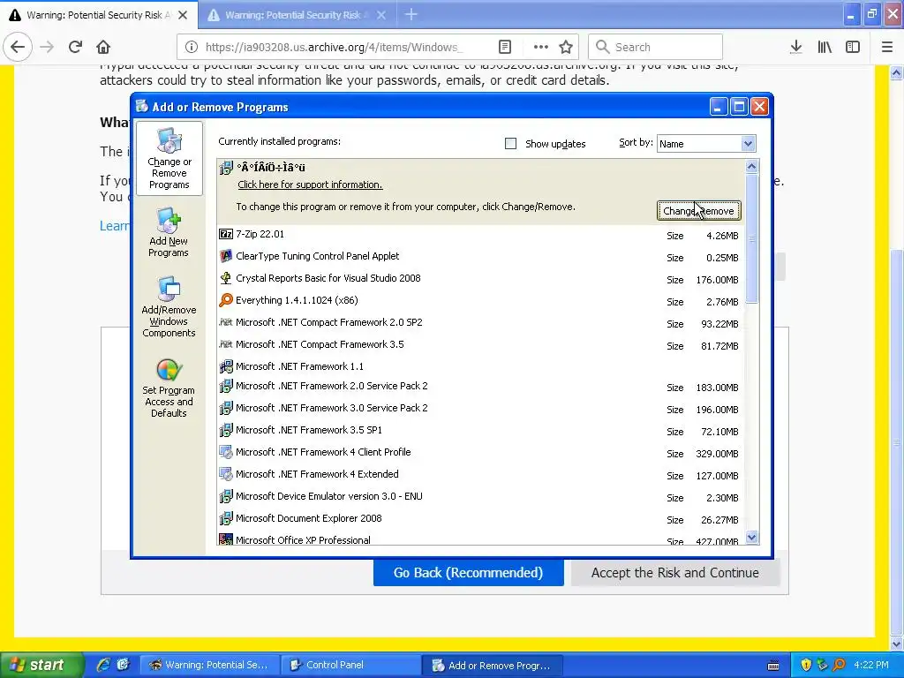Image resolution: width=904 pixels, height=678 pixels.
Task: Select .NET Framework 3.0 Service Pack 2 row
Action: tap(481, 408)
